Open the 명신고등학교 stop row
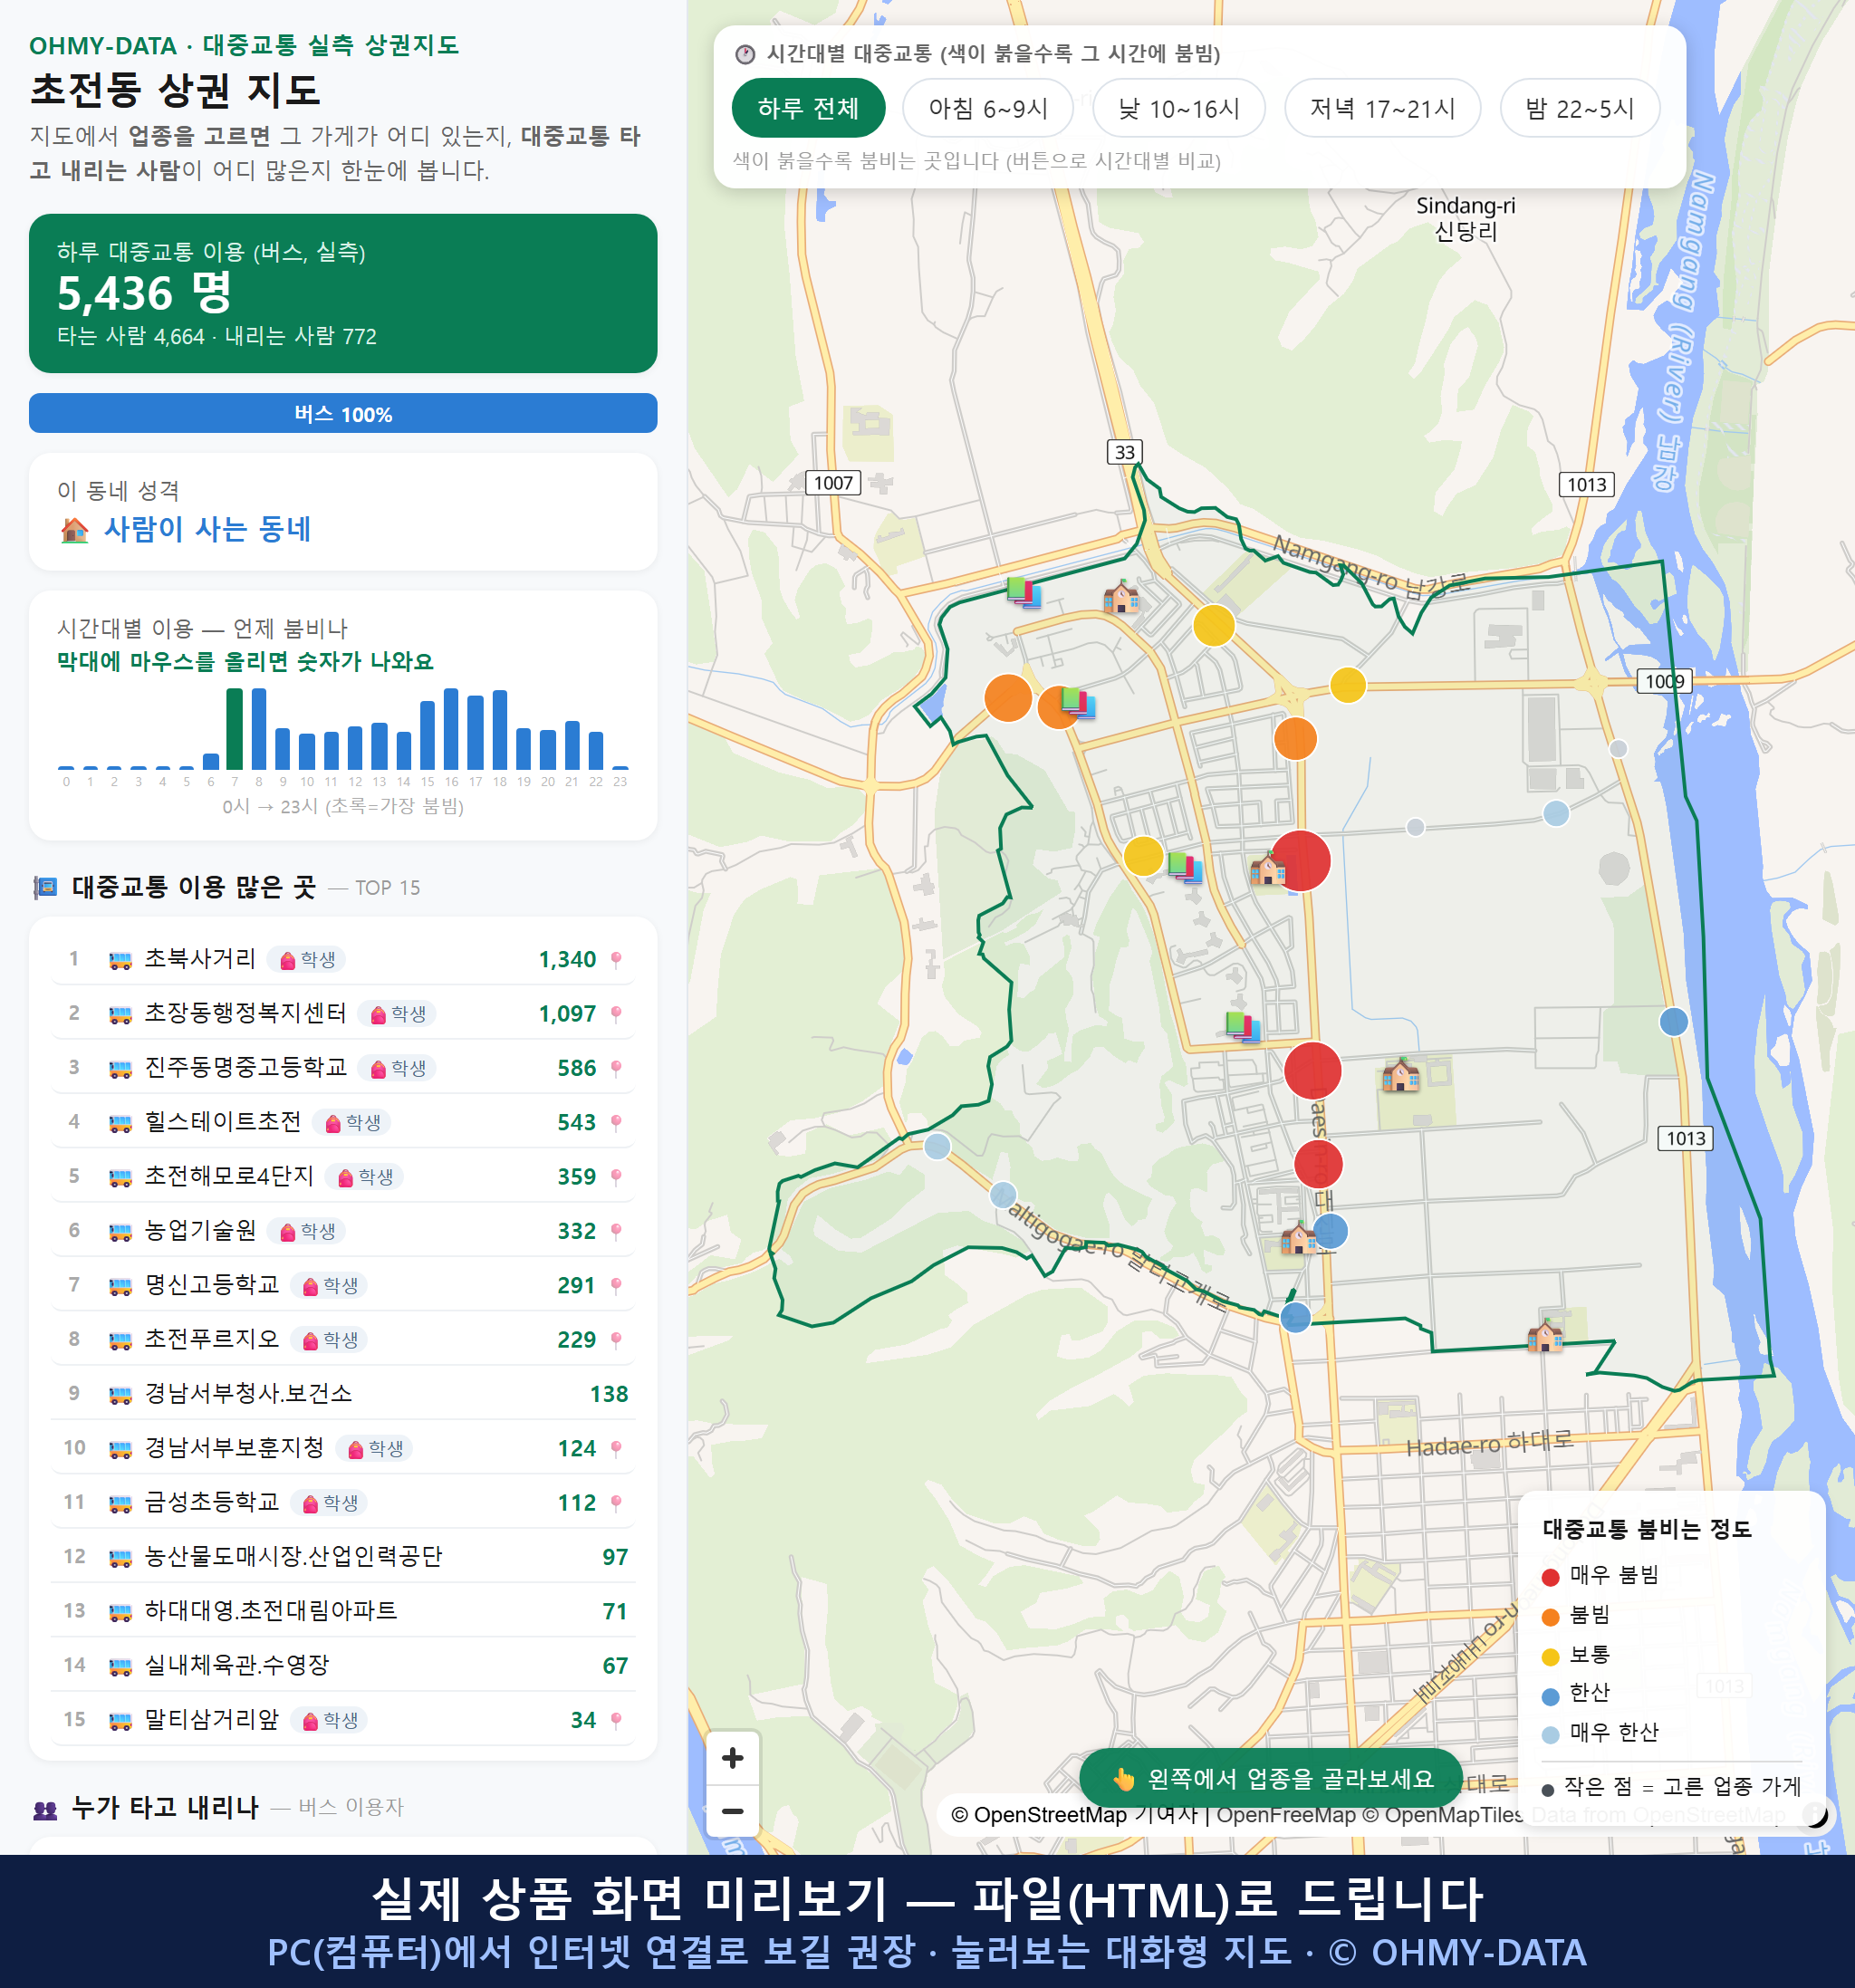The height and width of the screenshot is (1988, 1855). pyautogui.click(x=342, y=1285)
